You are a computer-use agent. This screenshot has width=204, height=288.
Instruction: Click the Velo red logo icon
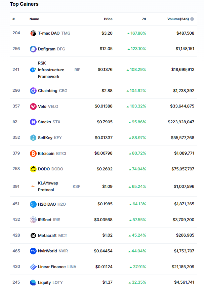point(33,107)
